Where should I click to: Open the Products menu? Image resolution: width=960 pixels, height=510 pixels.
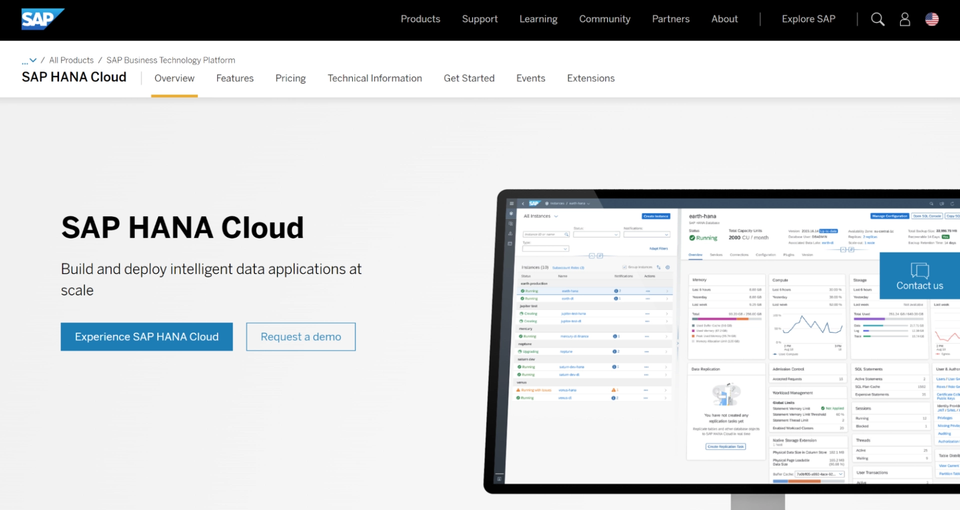pos(420,19)
